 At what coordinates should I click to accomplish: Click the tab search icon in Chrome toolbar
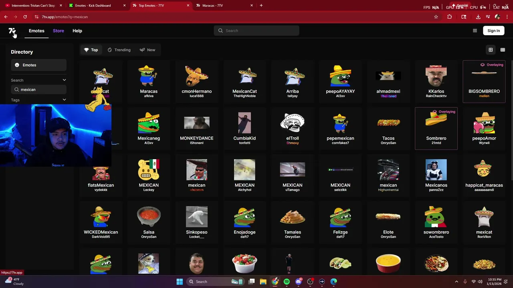464,17
